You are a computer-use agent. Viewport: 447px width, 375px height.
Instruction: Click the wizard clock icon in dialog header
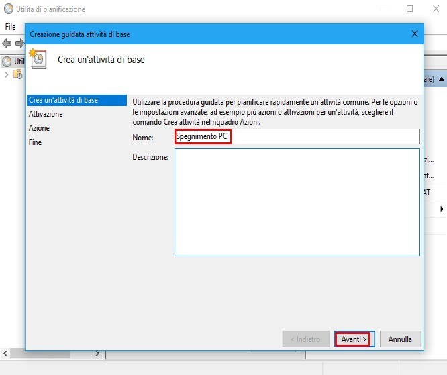click(38, 60)
